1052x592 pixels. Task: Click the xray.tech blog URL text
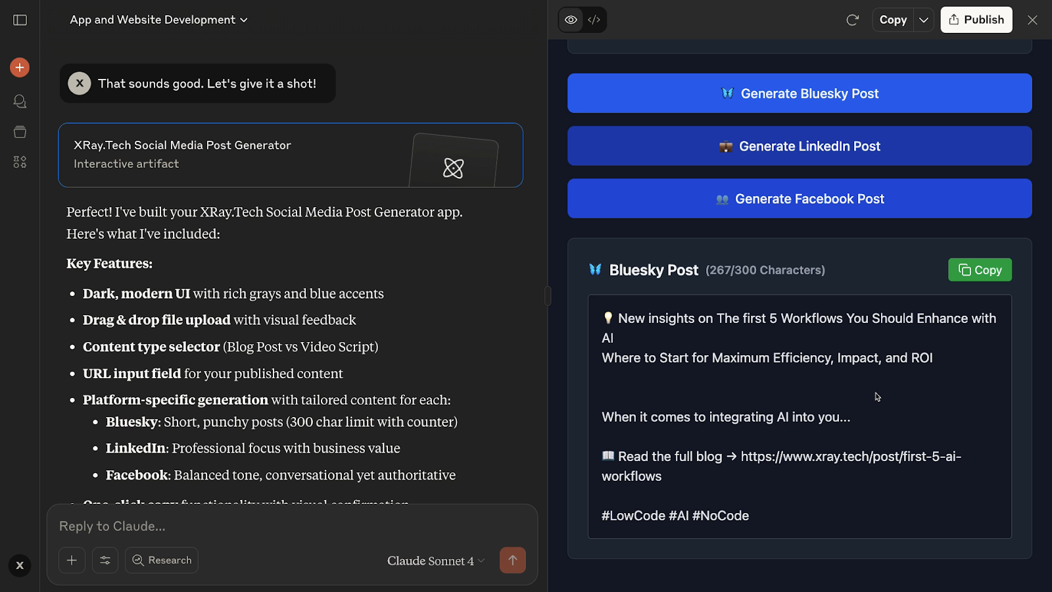tap(781, 466)
